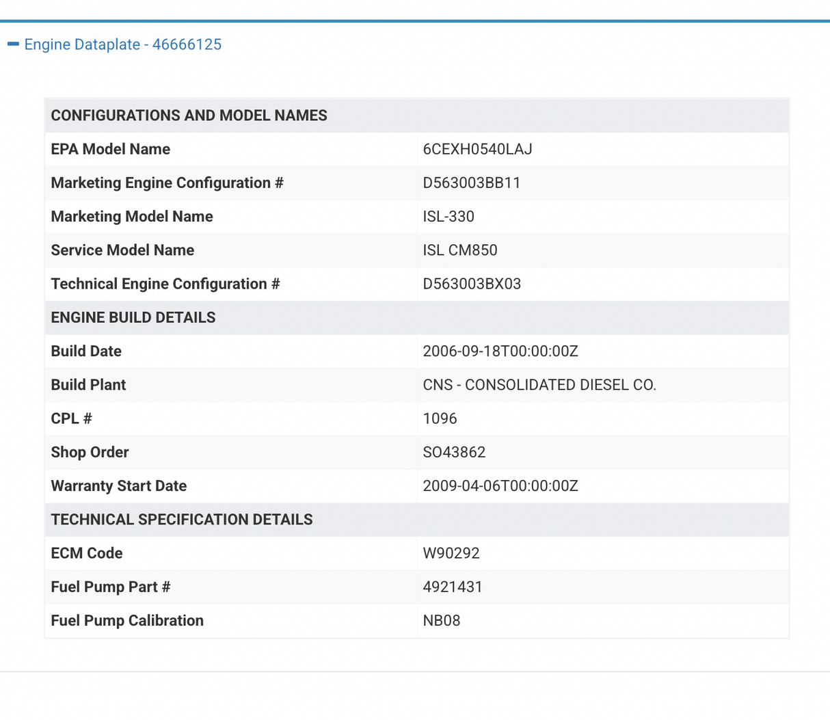
Task: Click the Engine Build Details section header
Action: click(x=133, y=317)
